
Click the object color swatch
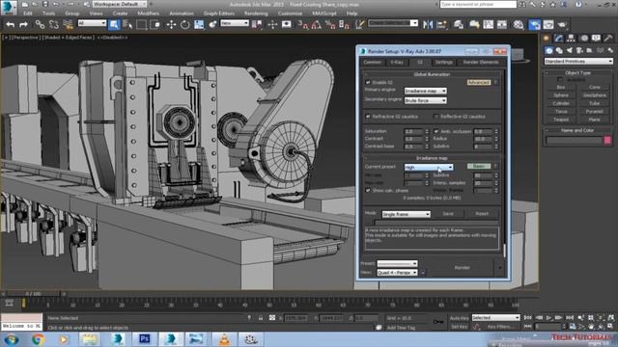(x=607, y=141)
